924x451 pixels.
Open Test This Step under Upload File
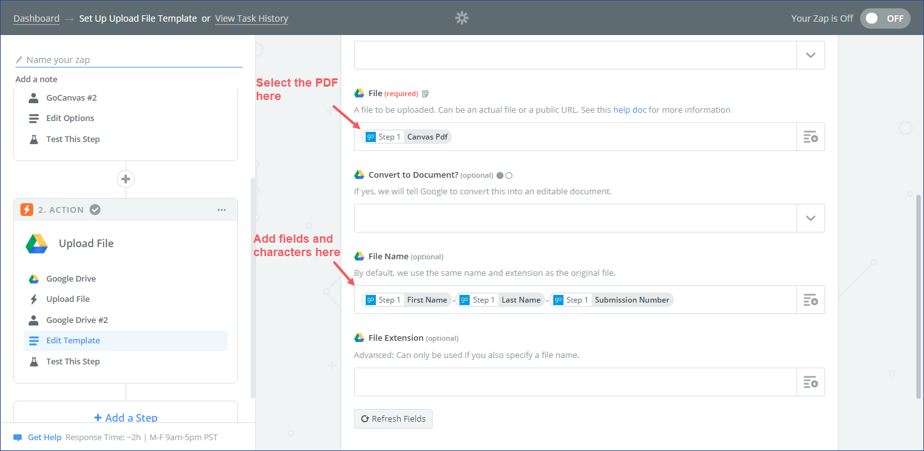(73, 362)
